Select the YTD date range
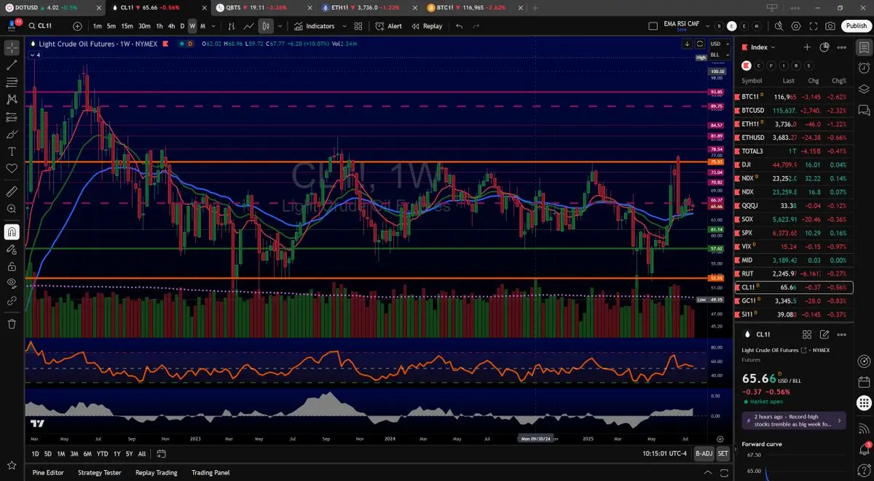The width and height of the screenshot is (874, 481). click(102, 453)
